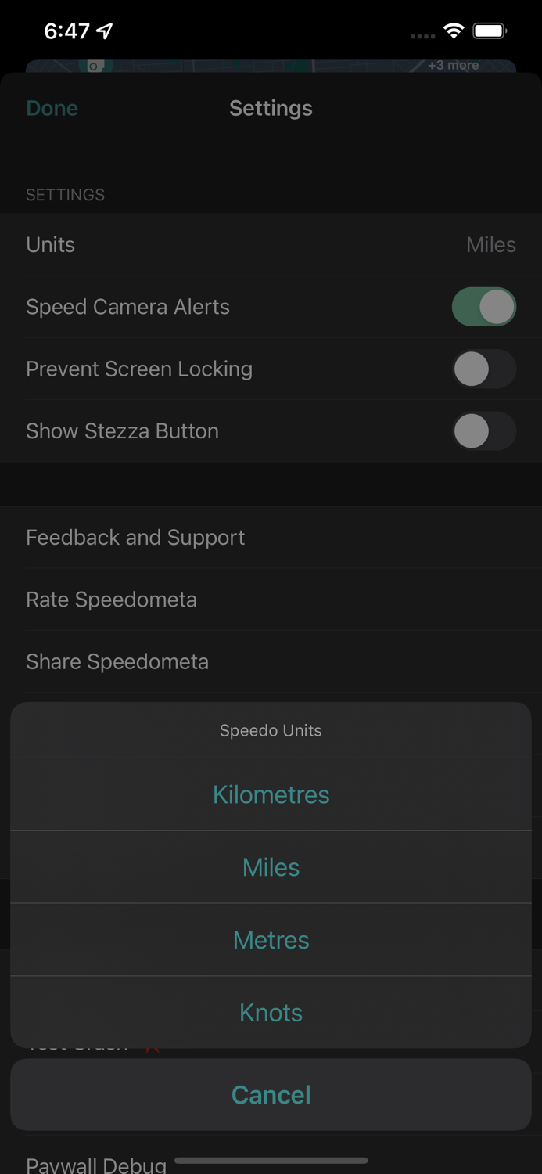Screen dimensions: 542x1174
Task: Select Kilometres as speedo unit
Action: click(x=271, y=794)
